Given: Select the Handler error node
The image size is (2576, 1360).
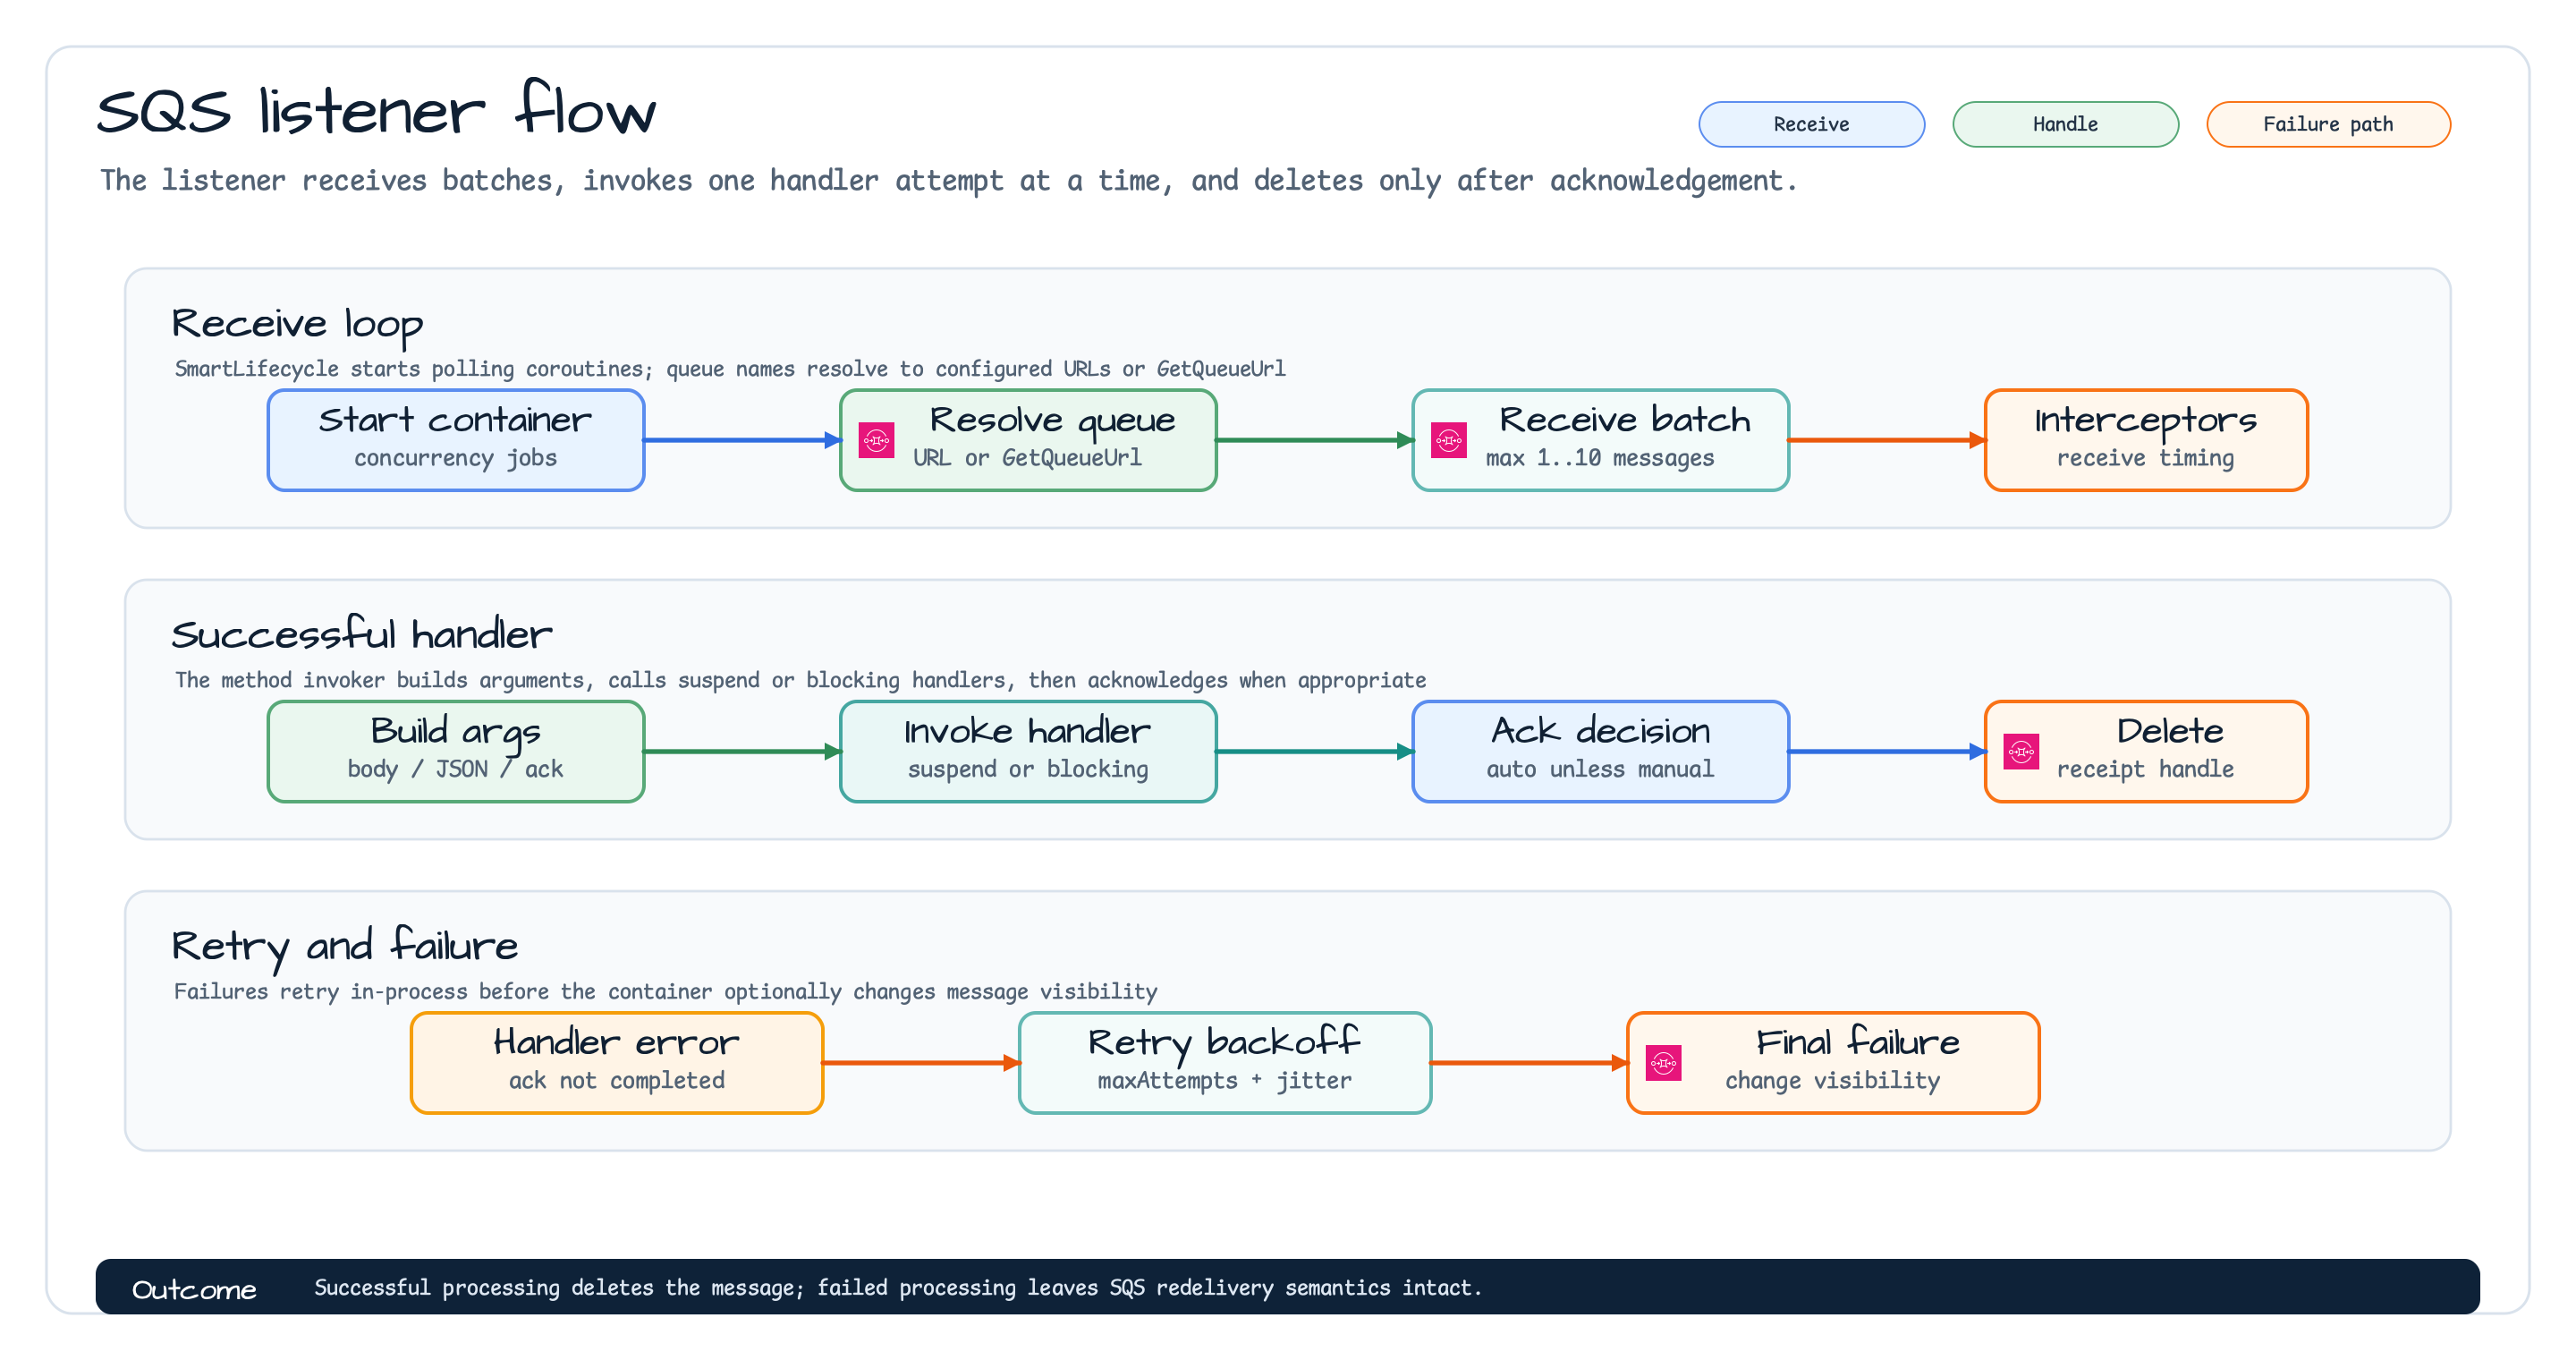Looking at the screenshot, I should tap(617, 1062).
